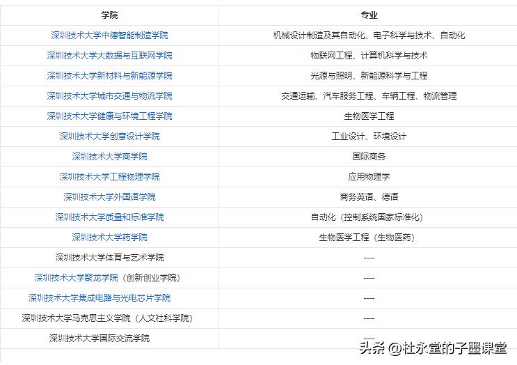This screenshot has height=365, width=517.
Task: Open the 深圳技术大学城市交通与物流学院 link
Action: pos(109,95)
